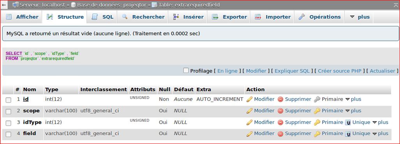Click the utf8_general_ci value in field row
Image resolution: width=400 pixels, height=144 pixels.
pyautogui.click(x=100, y=134)
